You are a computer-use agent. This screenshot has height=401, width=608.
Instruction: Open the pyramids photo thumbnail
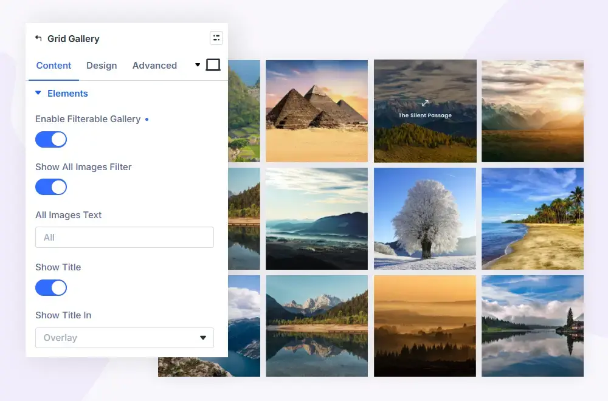click(317, 111)
